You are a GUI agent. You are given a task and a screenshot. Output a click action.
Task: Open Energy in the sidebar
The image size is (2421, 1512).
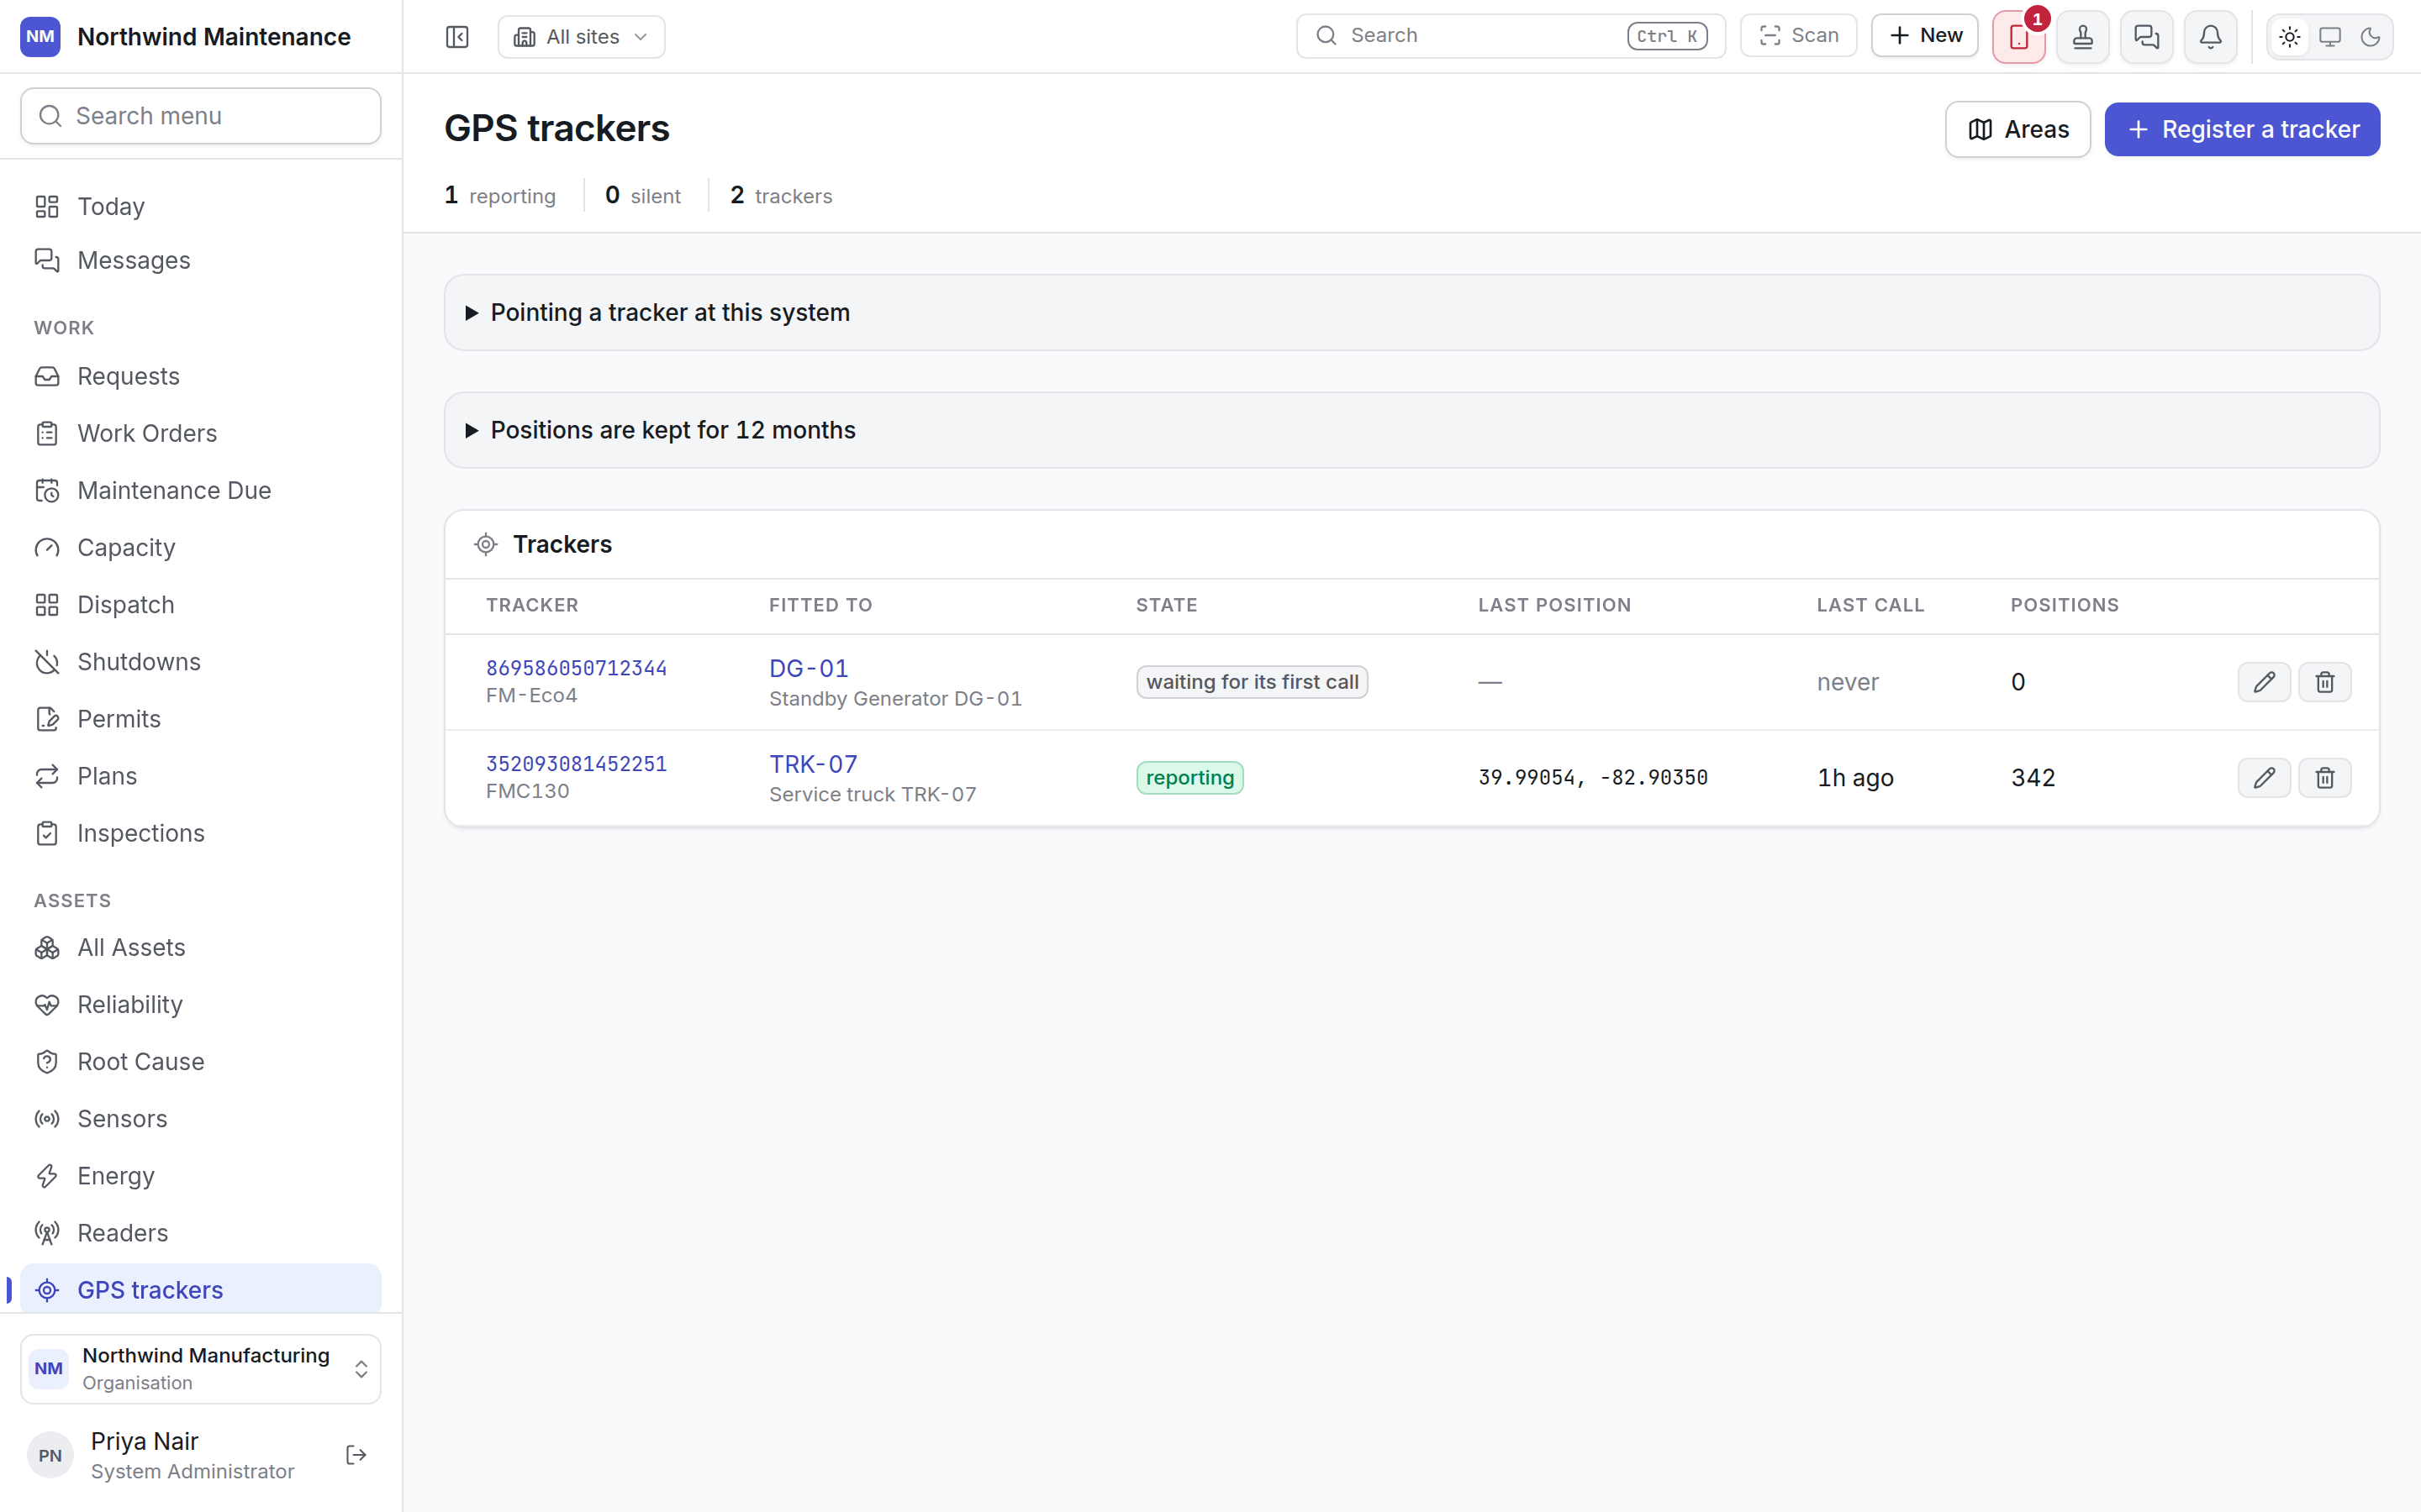coord(201,1176)
